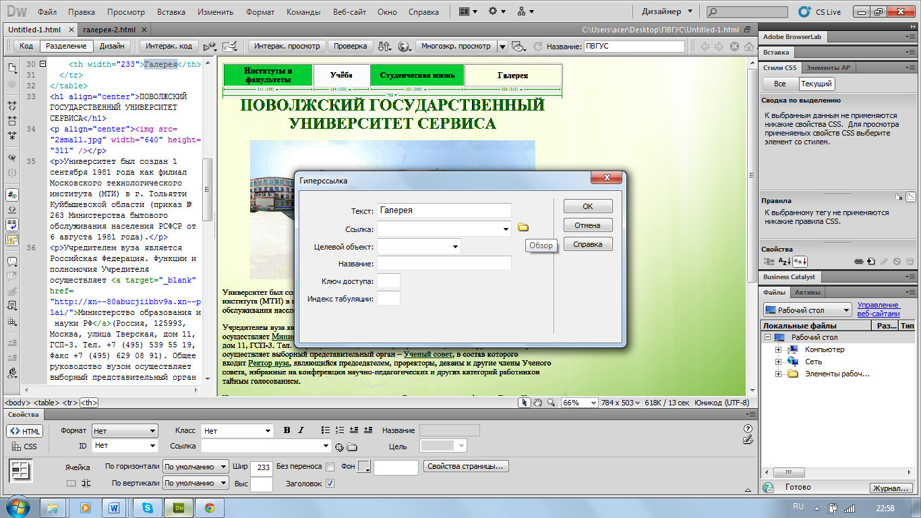Open the Дизайнер workspace switcher

point(666,11)
